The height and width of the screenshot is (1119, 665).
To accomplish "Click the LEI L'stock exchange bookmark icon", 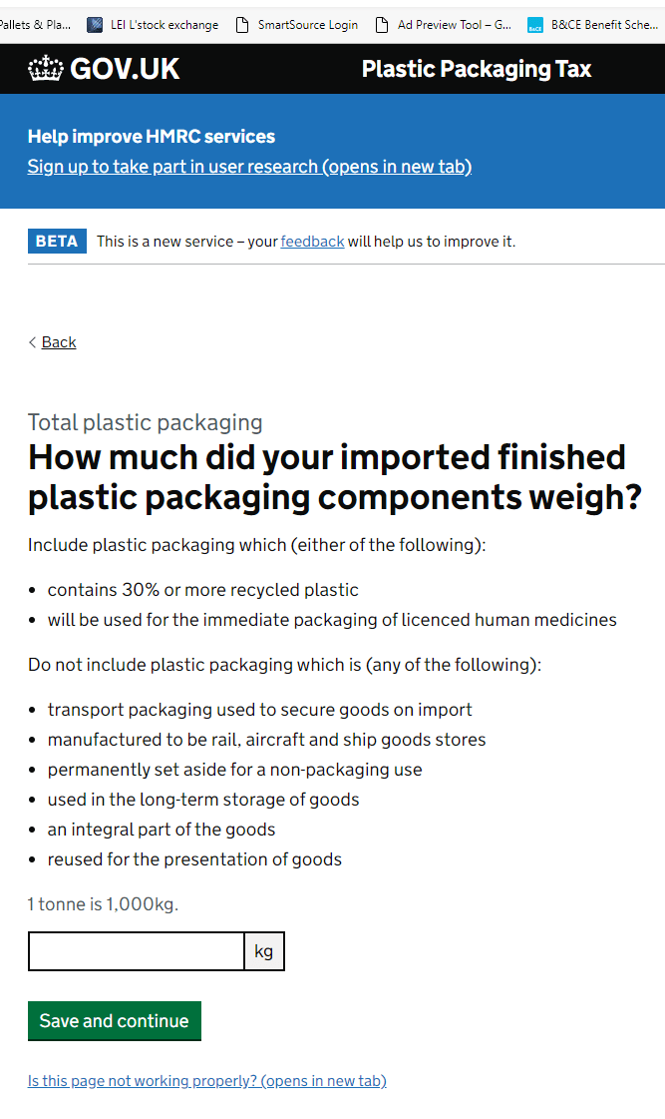I will point(95,24).
